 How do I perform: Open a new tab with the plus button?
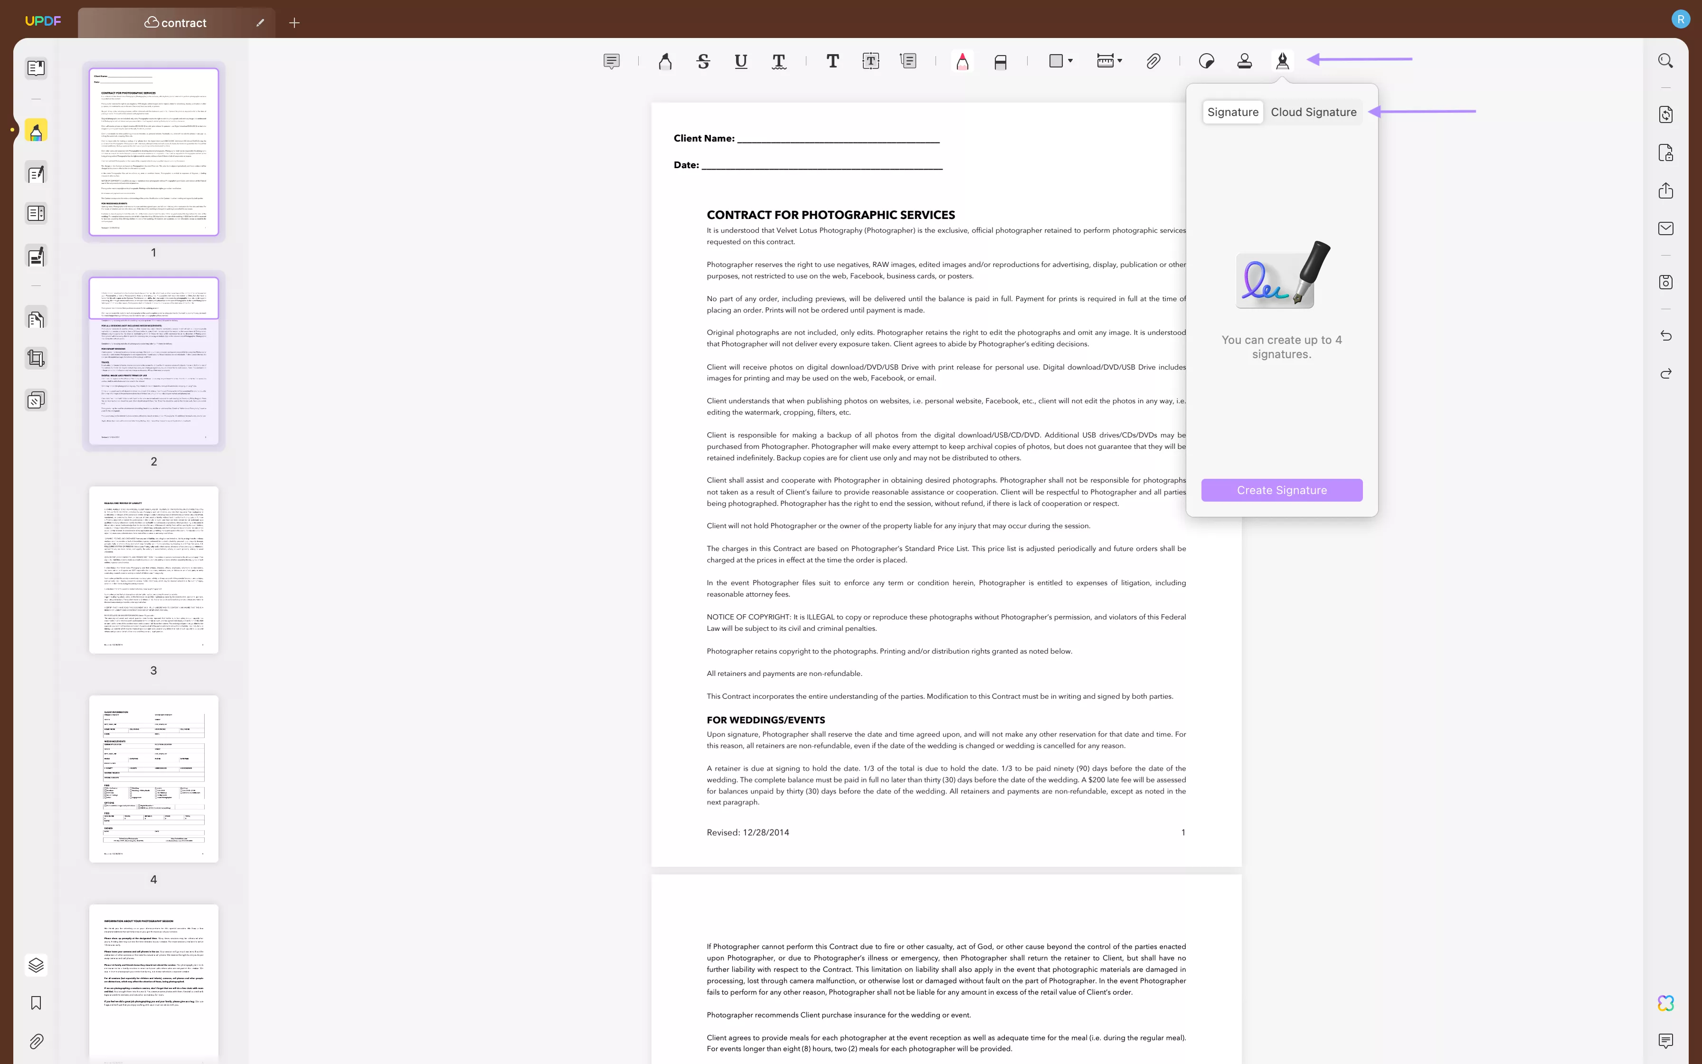294,22
